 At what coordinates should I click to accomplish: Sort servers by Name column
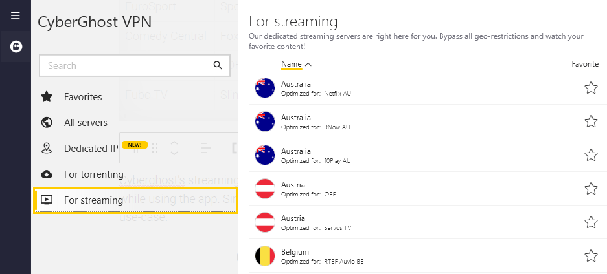point(291,64)
